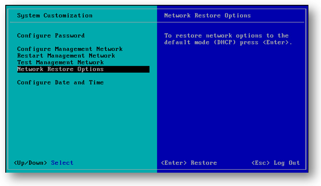Open Configure Date and Time entry
The height and width of the screenshot is (186, 321).
tap(60, 82)
